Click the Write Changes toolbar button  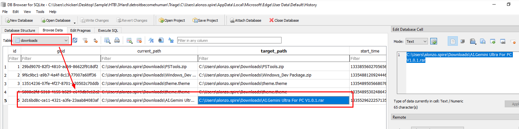tap(95, 20)
